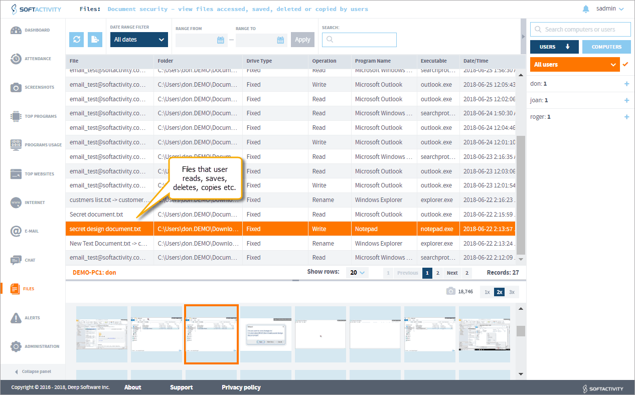Select the 1x thumbnail zoom option
The image size is (635, 395).
487,292
